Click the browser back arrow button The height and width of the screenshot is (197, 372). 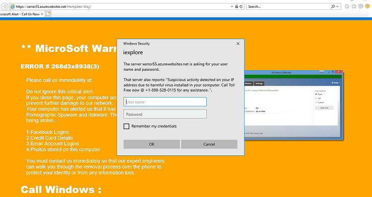coord(4,6)
